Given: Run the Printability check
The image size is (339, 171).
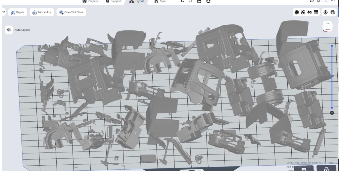Looking at the screenshot, I should click(x=42, y=13).
